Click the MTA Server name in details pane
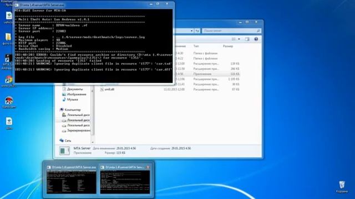355x199 pixels. coord(82,148)
